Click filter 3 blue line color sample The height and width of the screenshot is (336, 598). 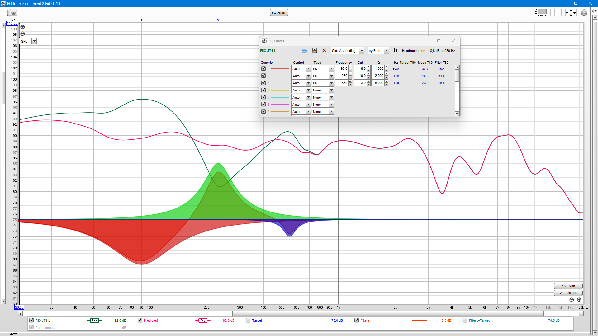[280, 83]
